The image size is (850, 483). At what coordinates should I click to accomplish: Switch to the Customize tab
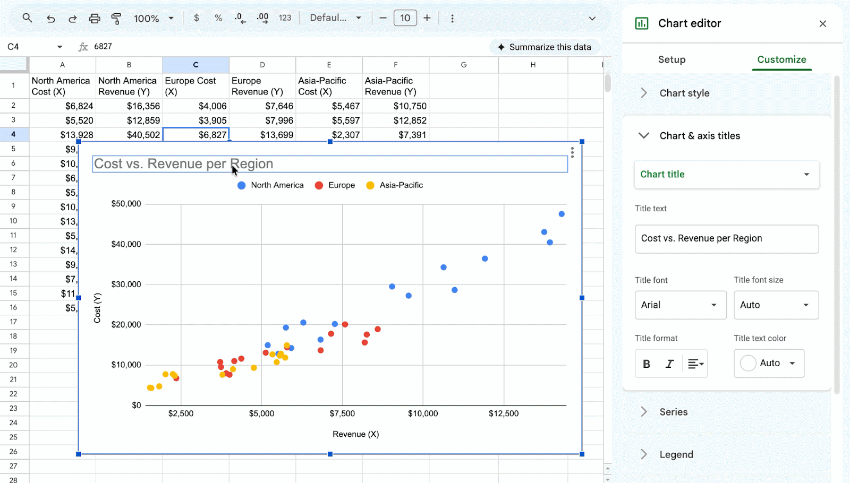click(781, 59)
